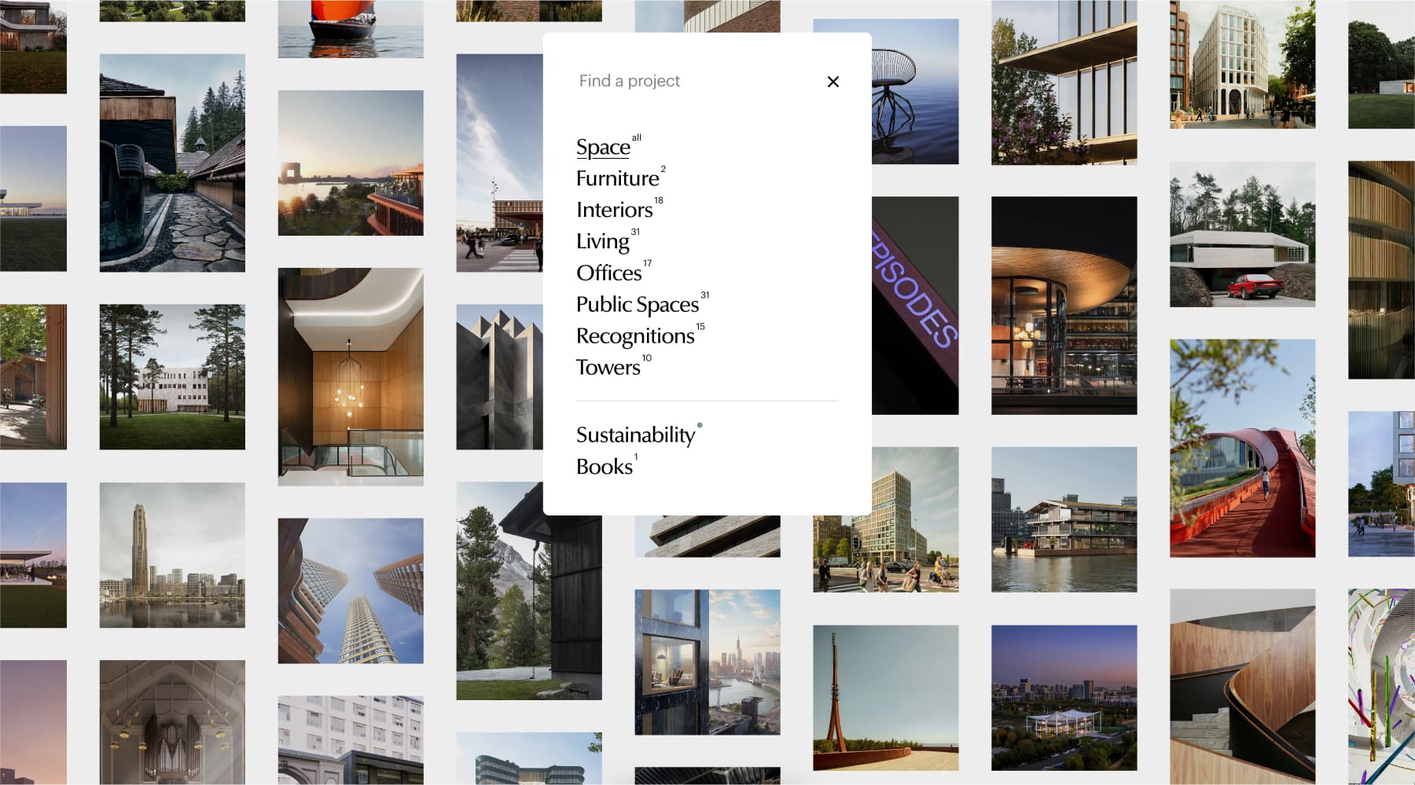Choose the Living project filter
The width and height of the screenshot is (1415, 785).
(602, 241)
